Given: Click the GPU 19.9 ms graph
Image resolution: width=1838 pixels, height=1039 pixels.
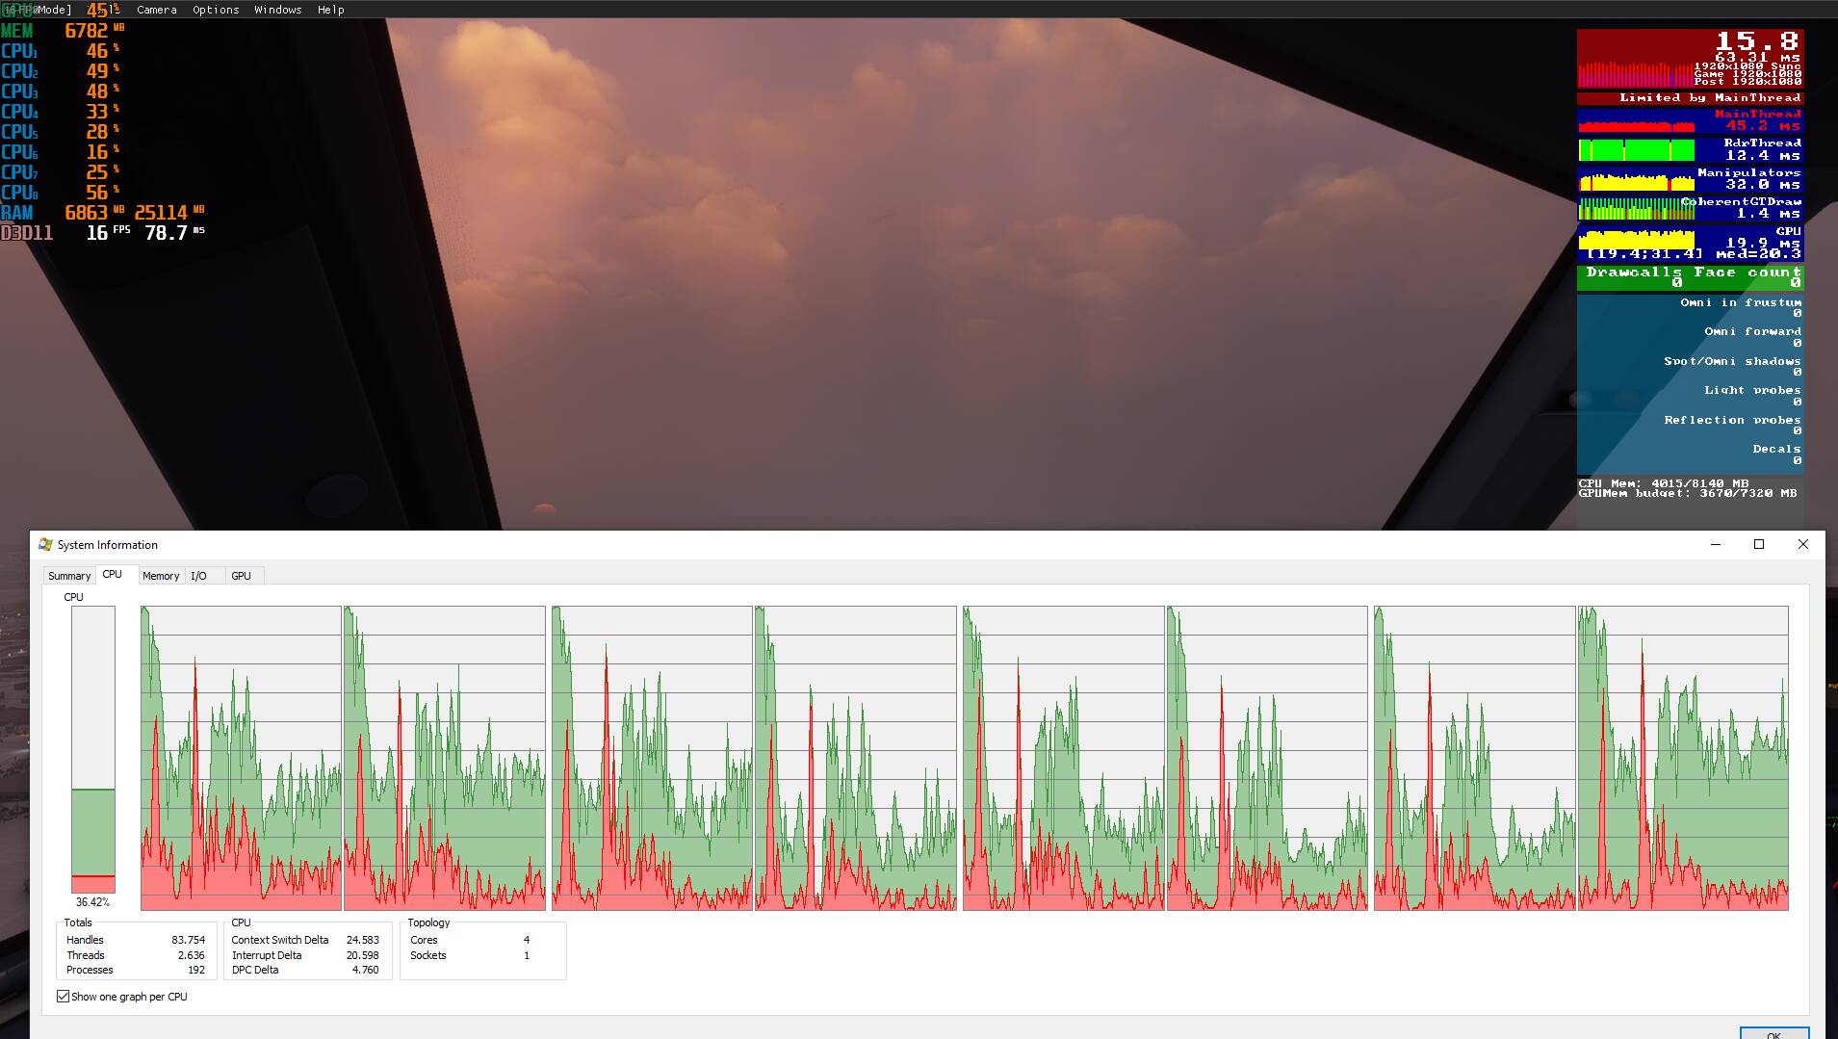Looking at the screenshot, I should click(x=1690, y=243).
